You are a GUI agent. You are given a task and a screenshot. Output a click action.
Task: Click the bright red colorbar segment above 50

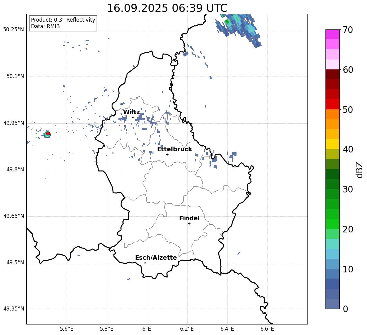333,104
